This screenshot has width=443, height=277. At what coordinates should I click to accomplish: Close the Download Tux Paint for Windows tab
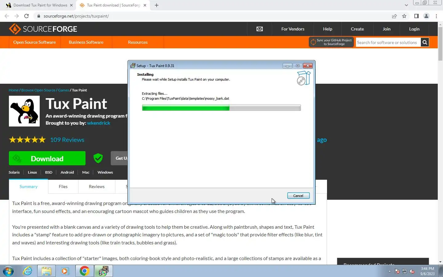tap(71, 5)
